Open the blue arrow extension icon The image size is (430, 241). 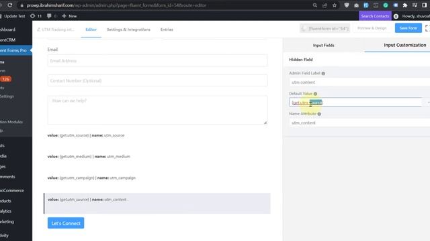pyautogui.click(x=395, y=5)
